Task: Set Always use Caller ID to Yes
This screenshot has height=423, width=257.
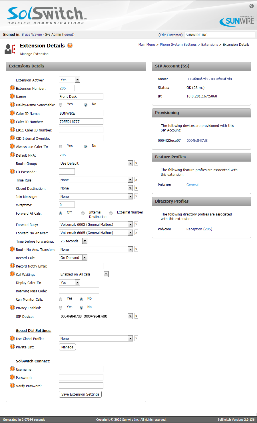Action: click(x=61, y=147)
